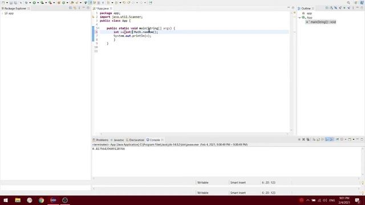This screenshot has height=205, width=365.
Task: Click the Quick Access search magnifier
Action: click(348, 2)
